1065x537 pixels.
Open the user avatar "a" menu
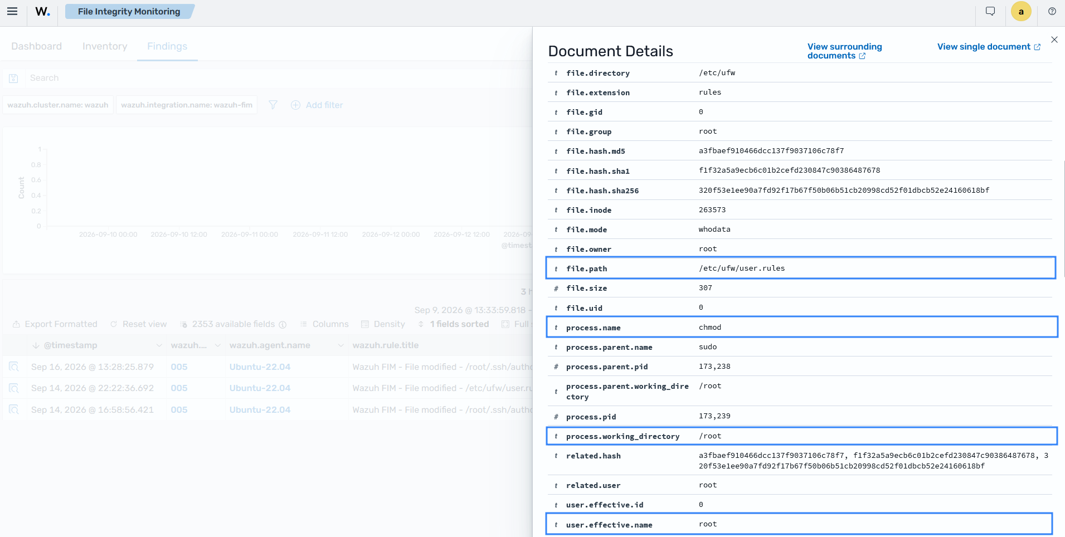point(1021,11)
